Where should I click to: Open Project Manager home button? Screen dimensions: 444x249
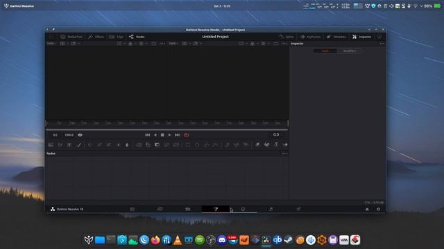click(367, 209)
